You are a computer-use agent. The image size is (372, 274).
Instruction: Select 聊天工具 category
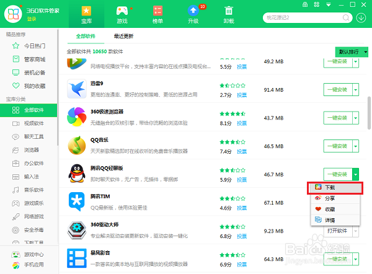(x=29, y=136)
